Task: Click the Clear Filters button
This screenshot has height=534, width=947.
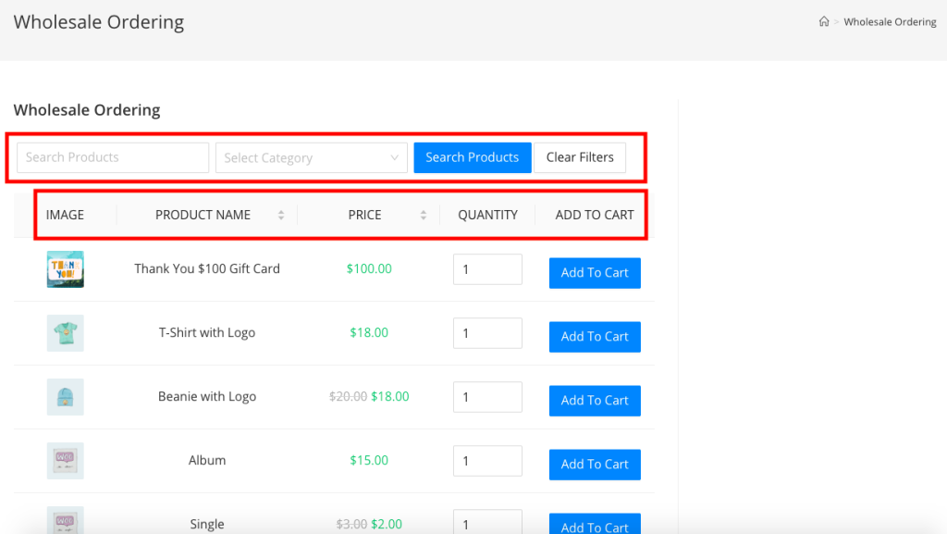Action: pos(580,157)
